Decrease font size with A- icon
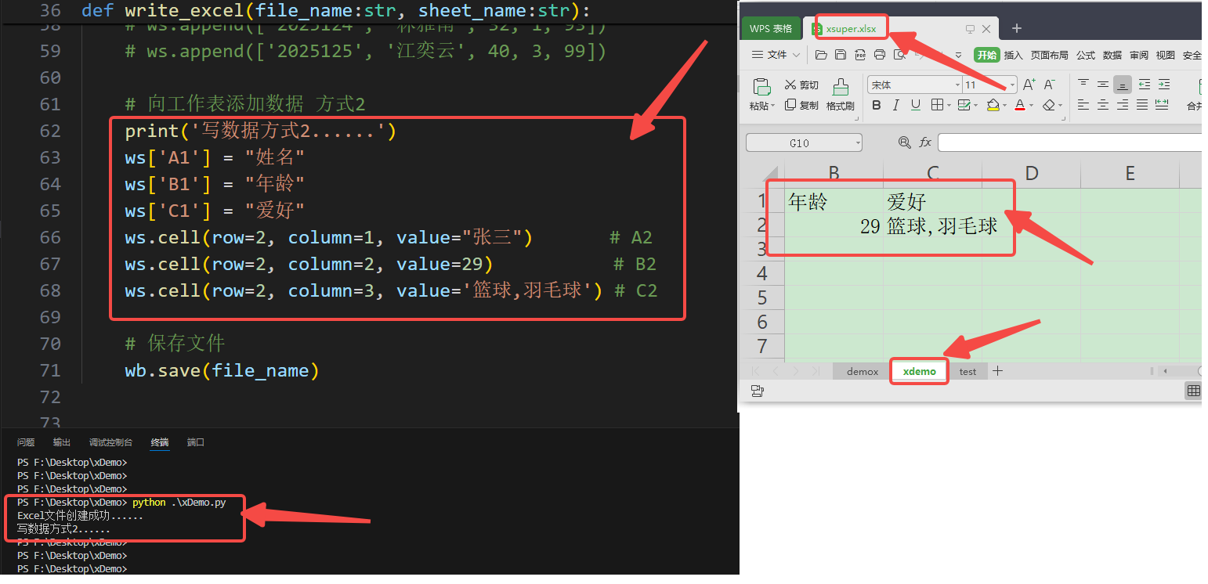1208x584 pixels. [x=1050, y=85]
